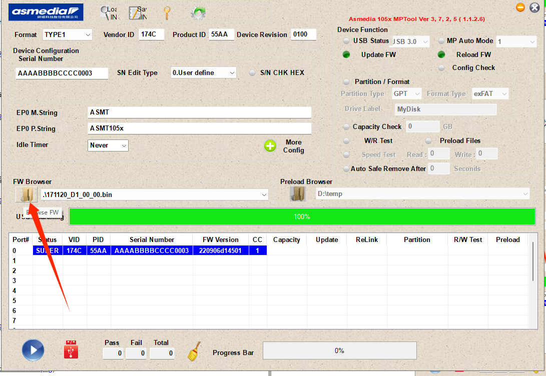Click the ReLink column header
This screenshot has width=546, height=376.
(x=367, y=239)
